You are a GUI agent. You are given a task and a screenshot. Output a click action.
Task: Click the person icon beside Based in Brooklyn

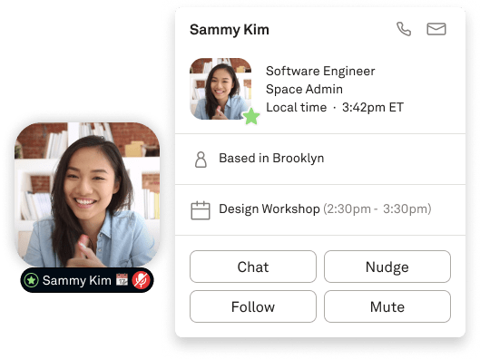[201, 160]
